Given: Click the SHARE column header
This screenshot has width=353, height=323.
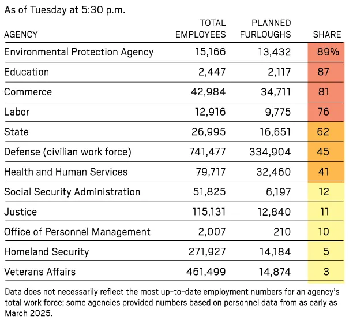Looking at the screenshot, I should [x=327, y=35].
